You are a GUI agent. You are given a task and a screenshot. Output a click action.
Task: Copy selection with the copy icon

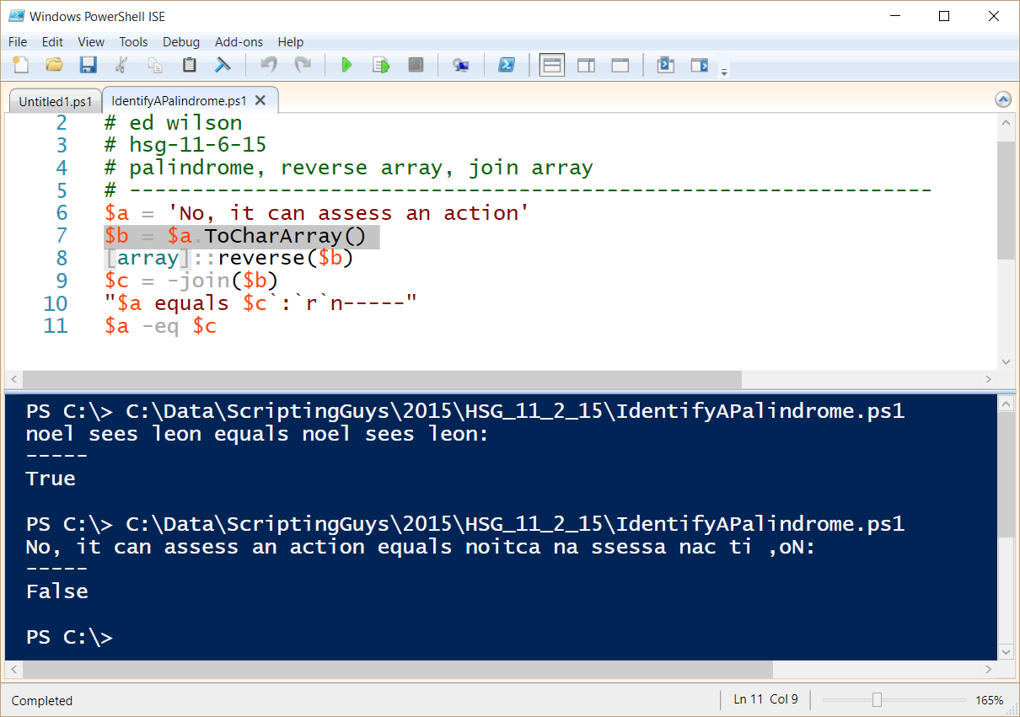pyautogui.click(x=155, y=65)
